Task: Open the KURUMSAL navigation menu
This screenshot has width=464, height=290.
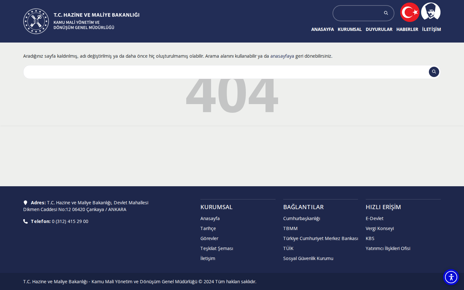Action: click(350, 29)
